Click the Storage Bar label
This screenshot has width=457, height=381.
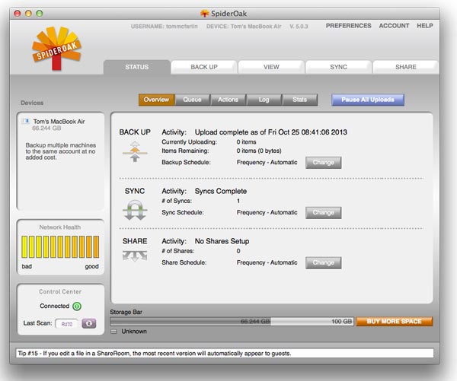pyautogui.click(x=126, y=312)
